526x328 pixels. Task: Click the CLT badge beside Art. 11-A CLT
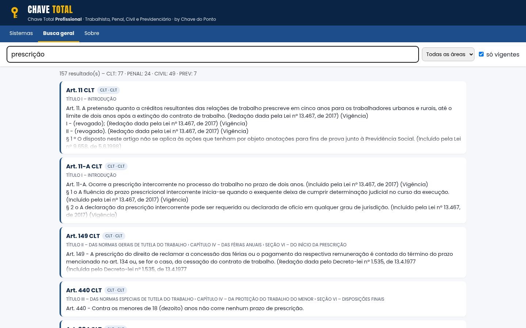pos(116,166)
